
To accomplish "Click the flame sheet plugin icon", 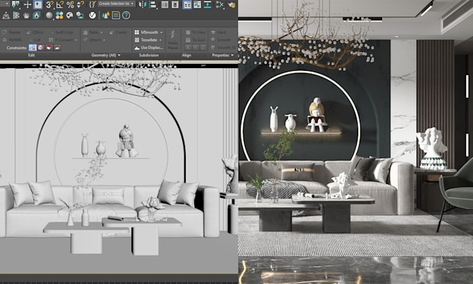I will click(36, 15).
